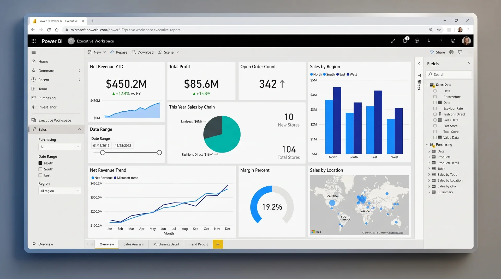Open browser menu three dots
Image resolution: width=501 pixels, height=279 pixels.
[468, 30]
